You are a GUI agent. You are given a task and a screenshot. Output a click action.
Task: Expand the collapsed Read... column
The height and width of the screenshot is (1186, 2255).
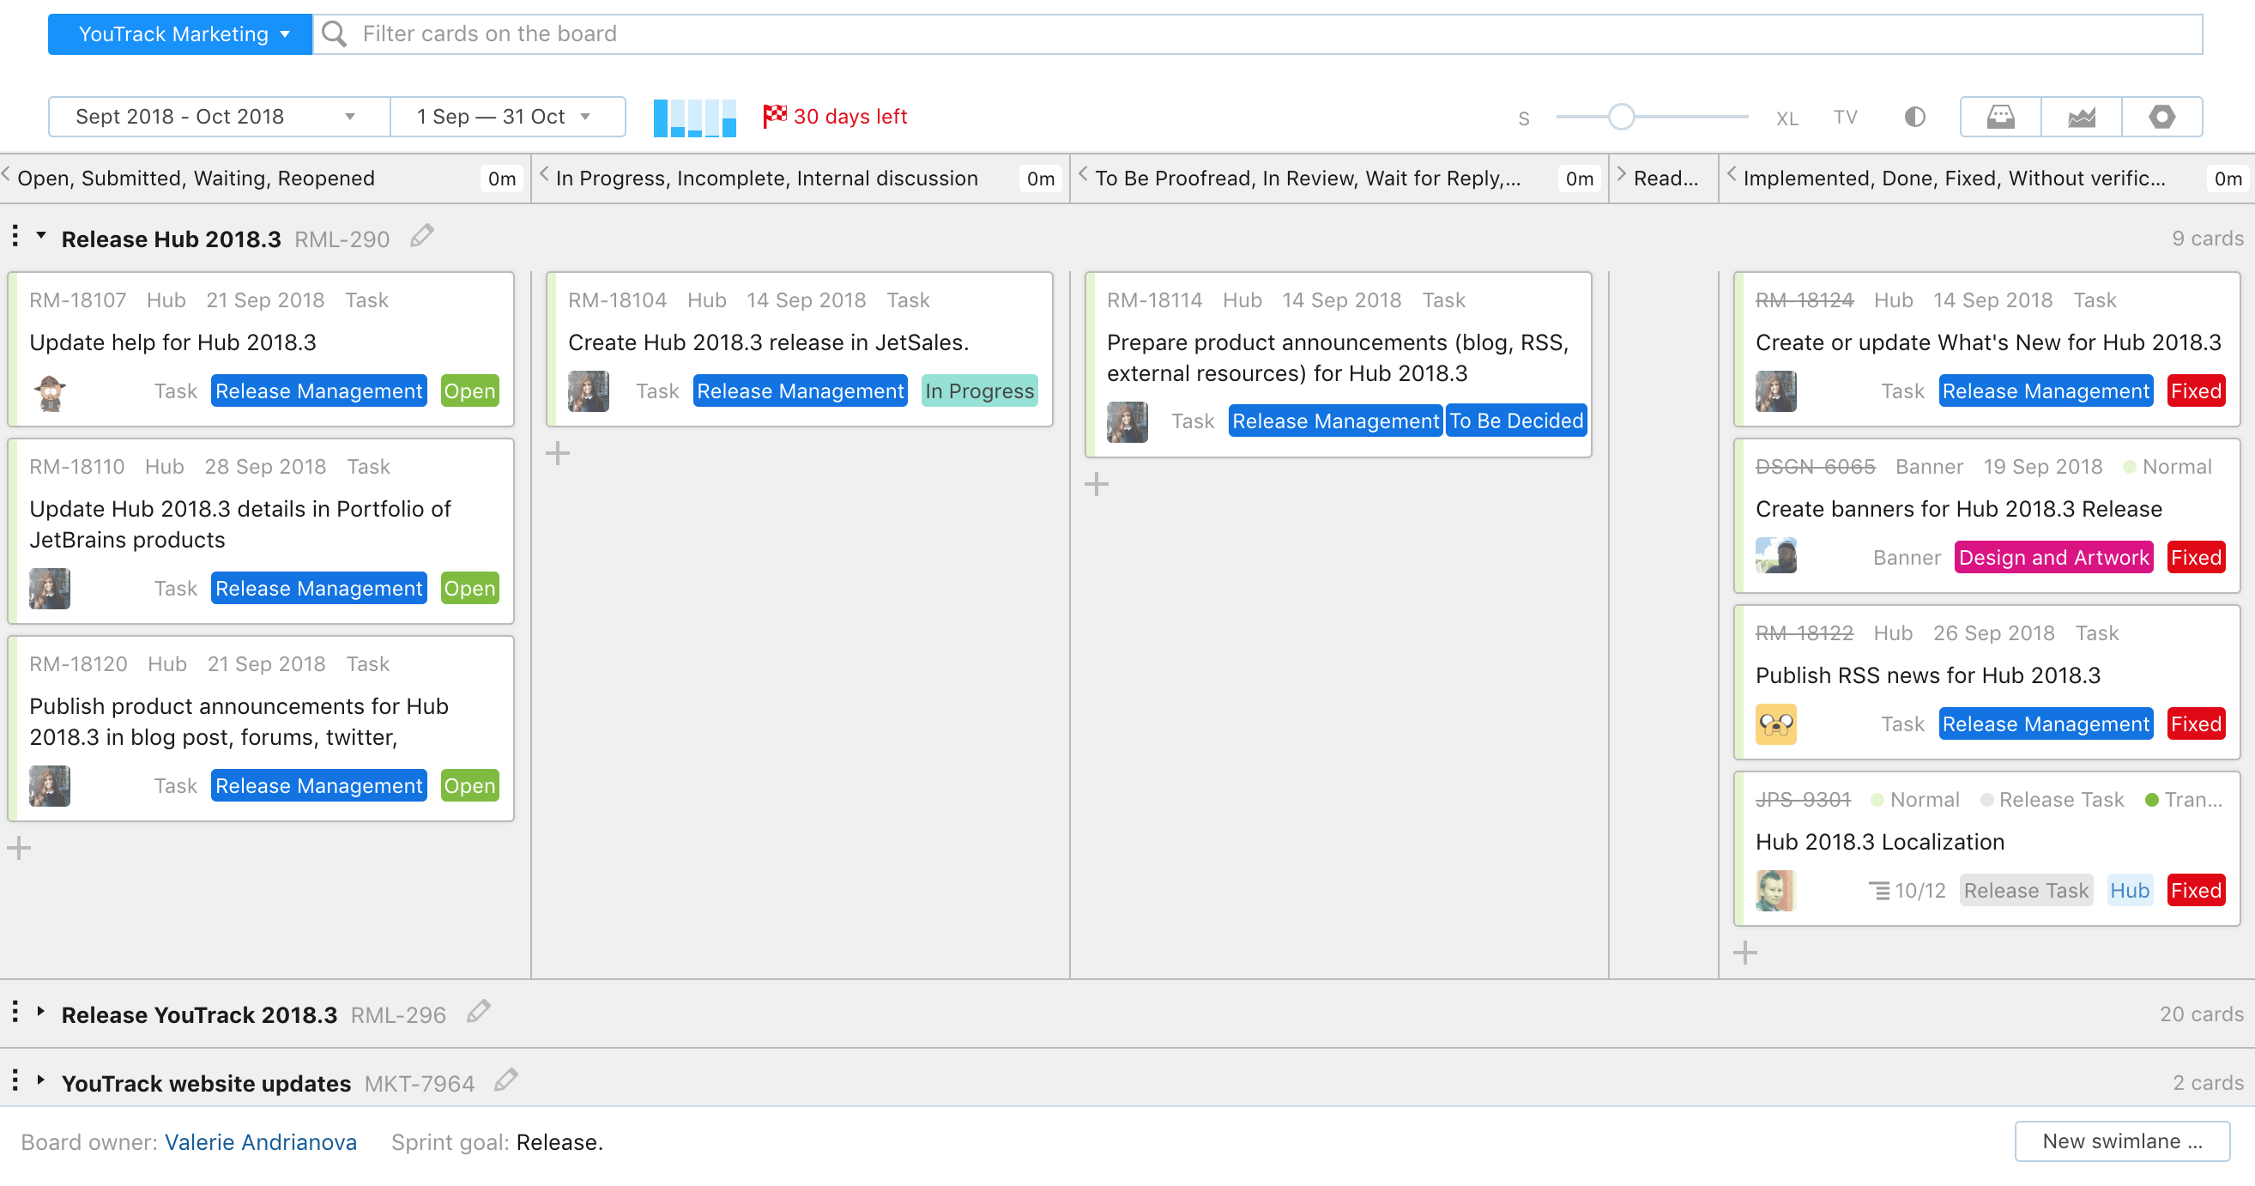coord(1620,175)
